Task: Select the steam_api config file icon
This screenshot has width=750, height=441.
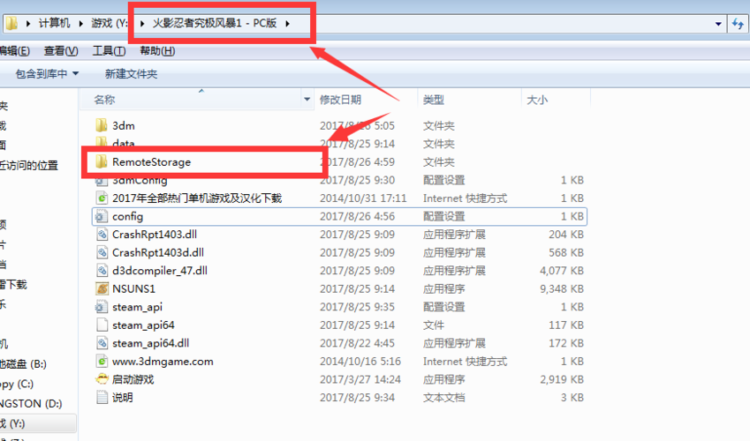Action: click(102, 307)
